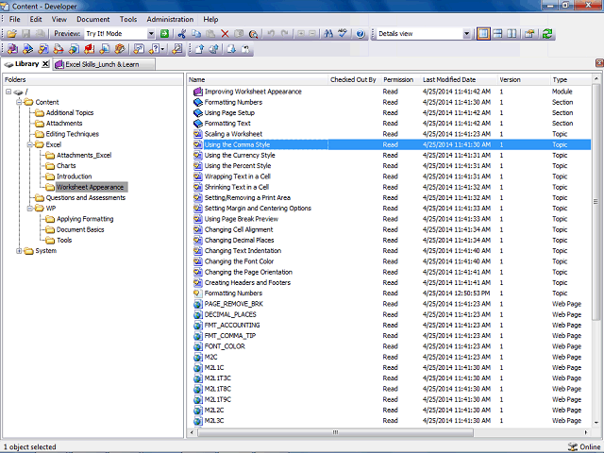Screen dimensions: 604x453
Task: Click the new red Package icon
Action: (90, 49)
